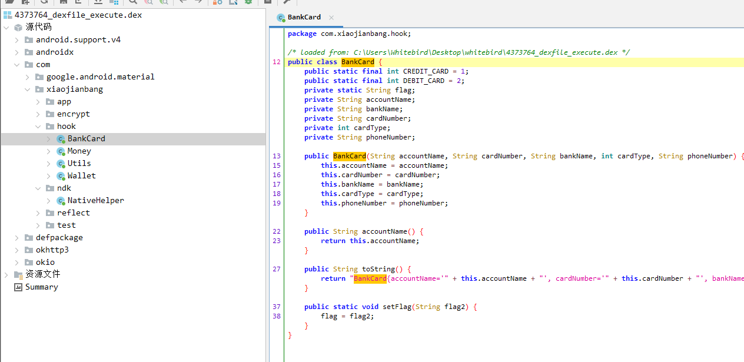The width and height of the screenshot is (744, 362).
Task: Select the Wallet class label
Action: pos(81,176)
